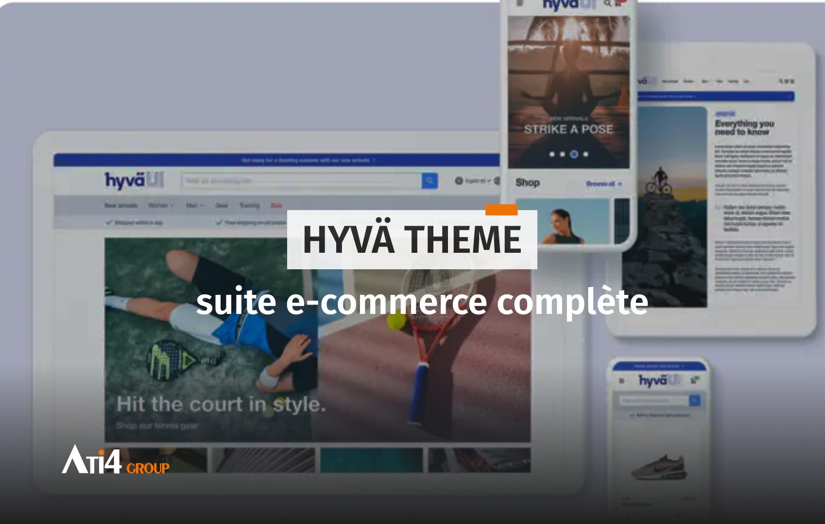Expand the Women menu dropdown

pyautogui.click(x=161, y=205)
